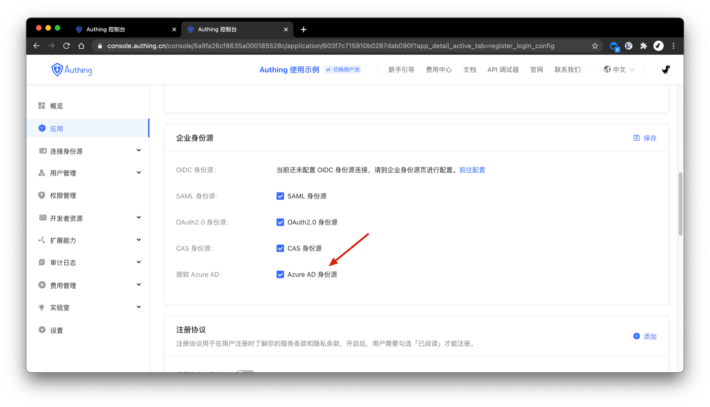
Task: Click the 前往配置 link
Action: [472, 170]
